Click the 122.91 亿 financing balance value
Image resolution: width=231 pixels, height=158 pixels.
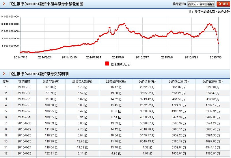pyautogui.click(x=51, y=153)
